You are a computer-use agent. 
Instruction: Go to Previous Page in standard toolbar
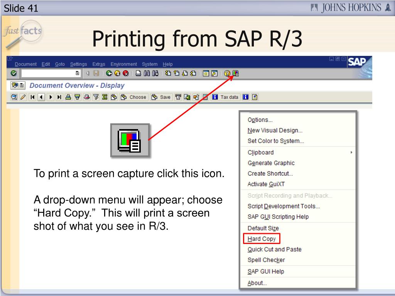point(177,73)
